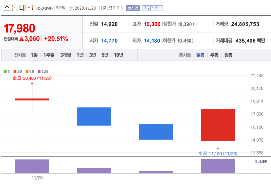
Task: Select the 1년 line chart tab
Action: click(x=80, y=55)
